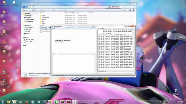
Task: Select the server.properties file
Action: pyautogui.click(x=46, y=32)
